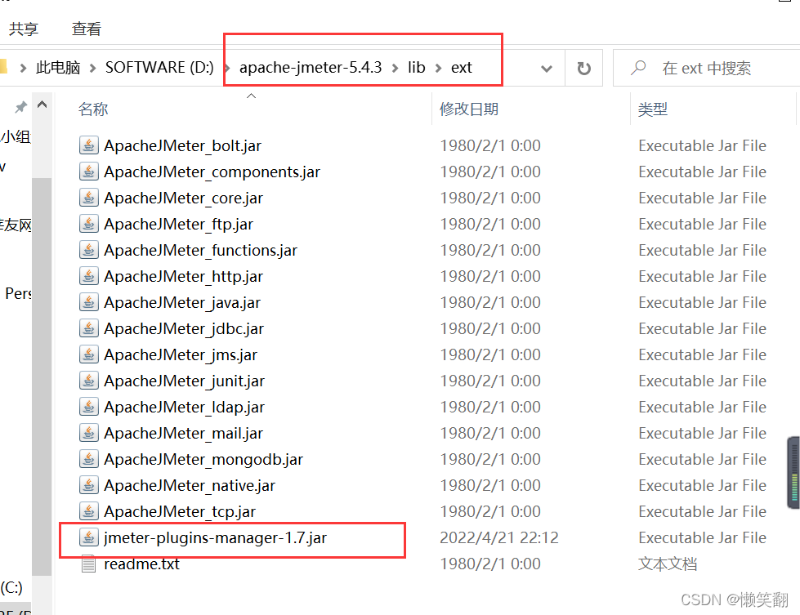Select the file name ApacheJMeter_bolt.jar
800x615 pixels.
[x=183, y=146]
